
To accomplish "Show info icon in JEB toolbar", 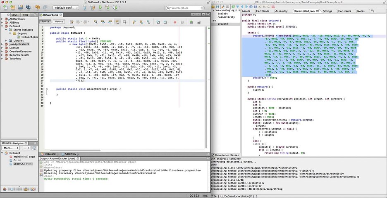I will [x=256, y=7].
